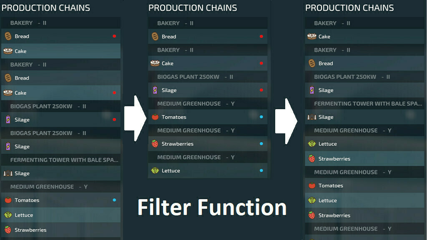The image size is (427, 240).
Task: Click the white arrow between left and middle panels
Action: pos(135,119)
